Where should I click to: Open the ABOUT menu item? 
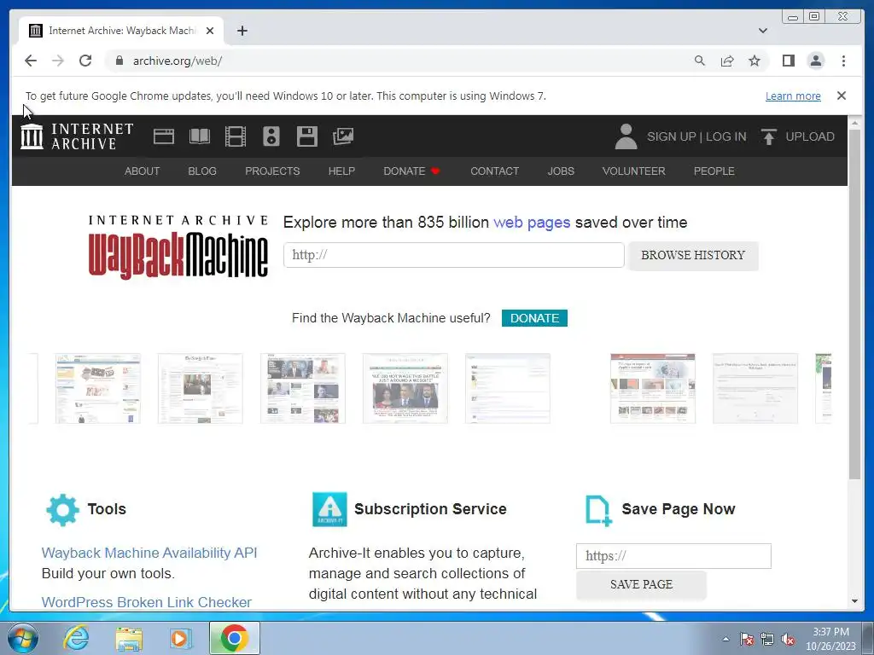click(x=142, y=171)
